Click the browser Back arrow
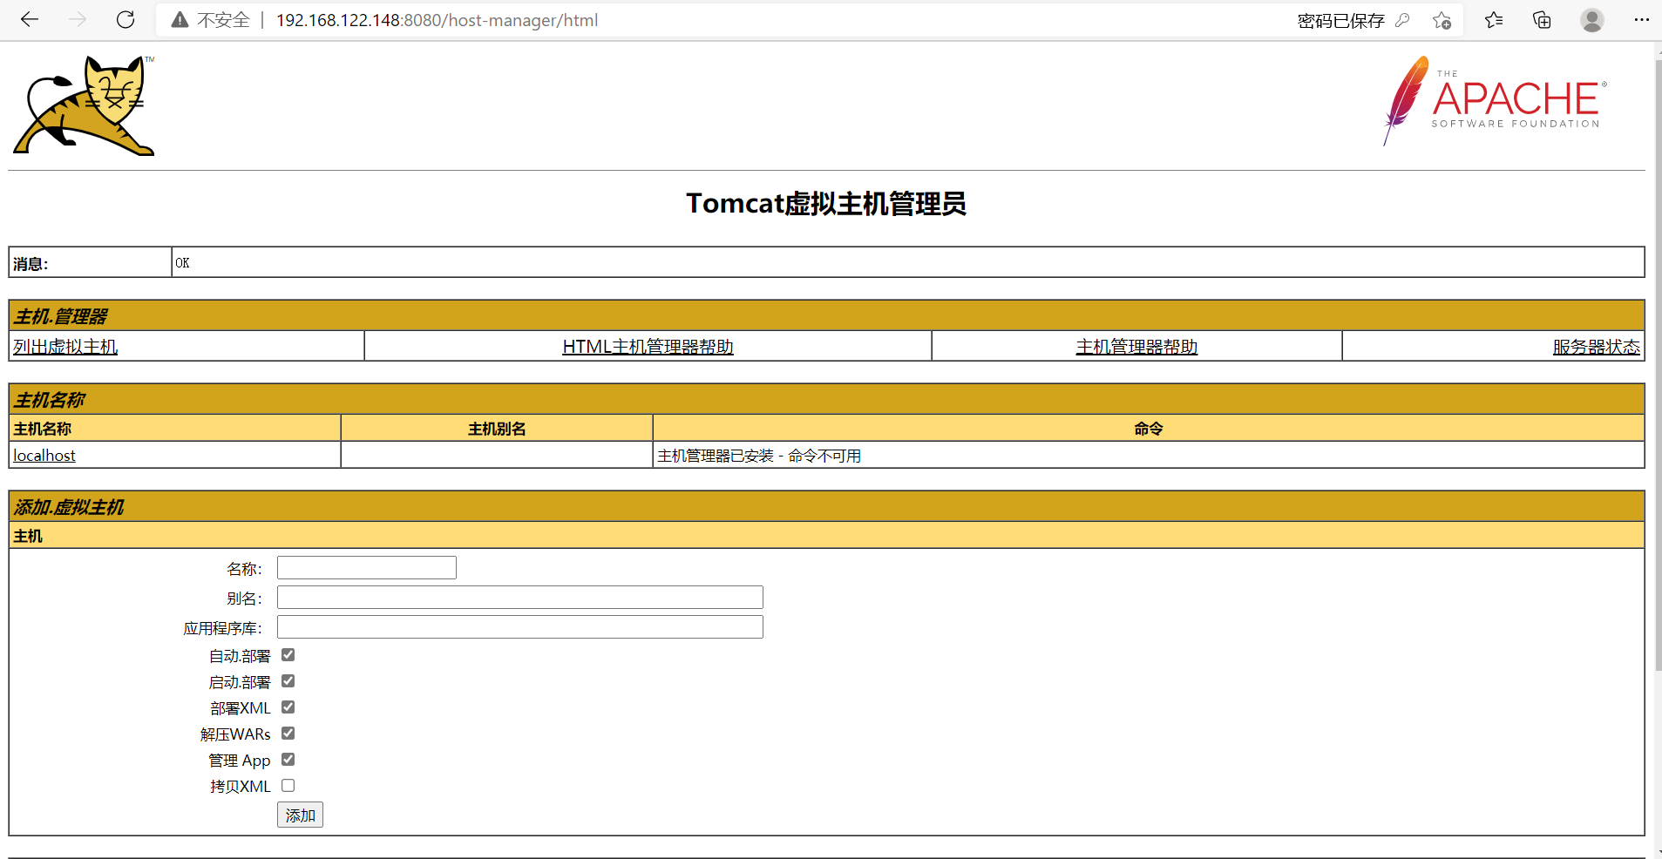Image resolution: width=1662 pixels, height=859 pixels. [30, 20]
